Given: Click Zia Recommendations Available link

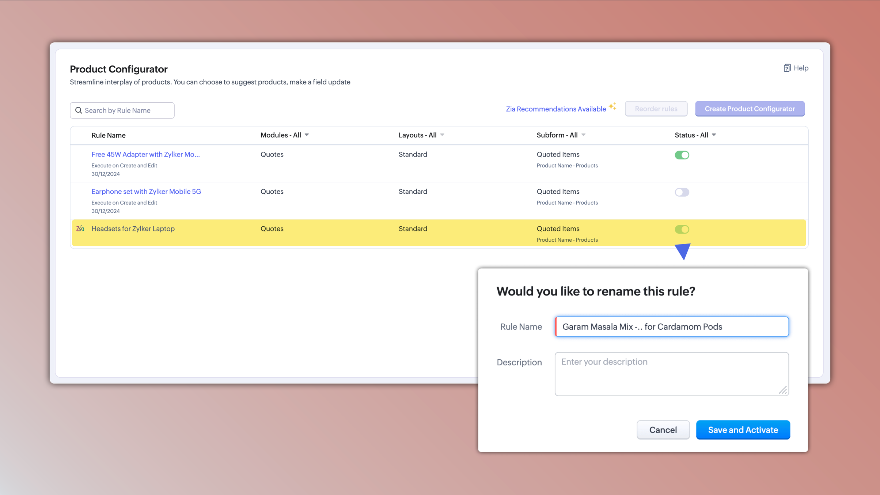Looking at the screenshot, I should [x=555, y=109].
